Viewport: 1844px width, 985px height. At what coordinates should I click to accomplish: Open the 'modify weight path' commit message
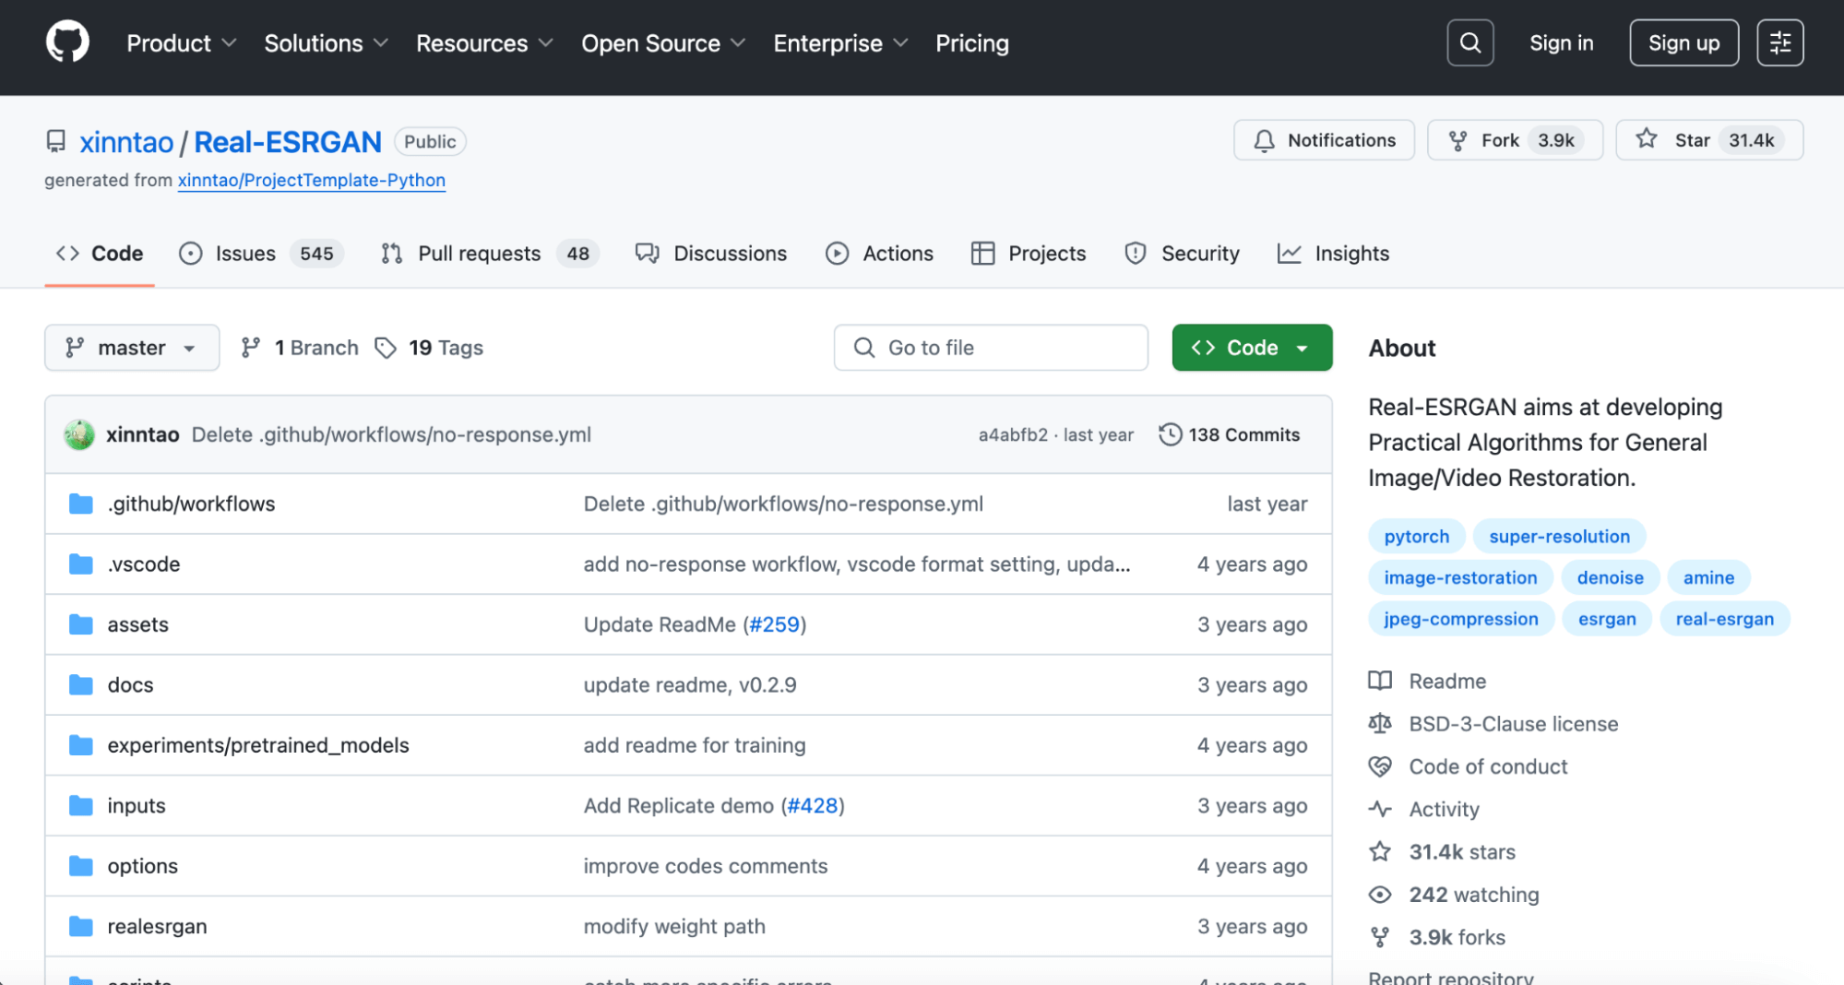[674, 926]
